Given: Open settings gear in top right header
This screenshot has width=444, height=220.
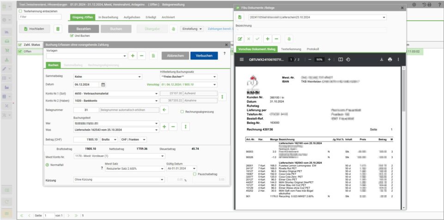Looking at the screenshot, I should tap(414, 5).
